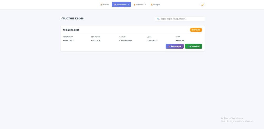Click the В ПРОЦЕС status badge
The image size is (264, 129).
click(x=196, y=30)
